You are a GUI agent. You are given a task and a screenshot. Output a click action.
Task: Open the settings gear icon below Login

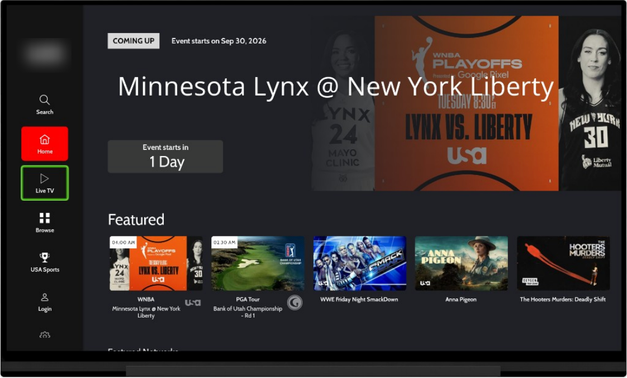(x=44, y=335)
